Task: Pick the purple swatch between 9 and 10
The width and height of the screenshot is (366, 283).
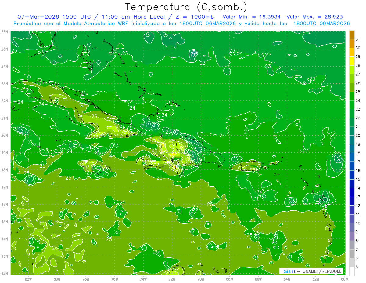Action: pyautogui.click(x=352, y=227)
